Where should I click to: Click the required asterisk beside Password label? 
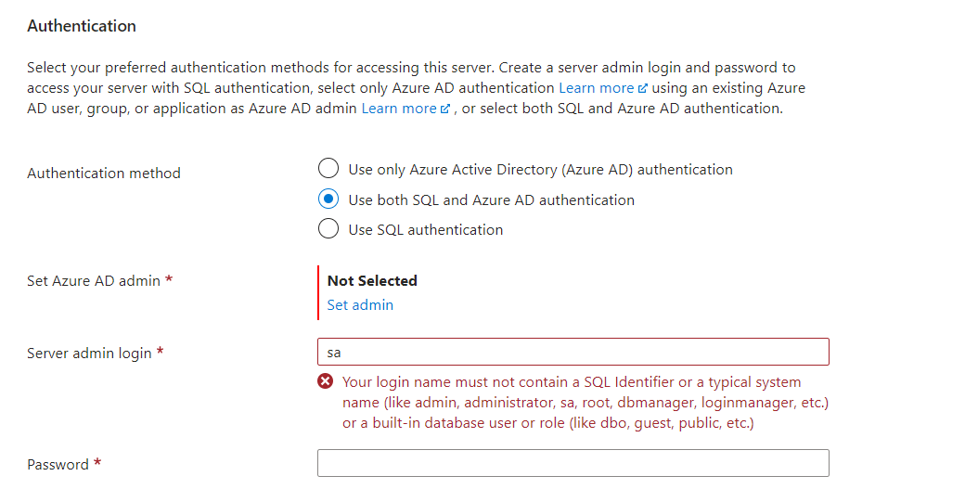point(97,462)
